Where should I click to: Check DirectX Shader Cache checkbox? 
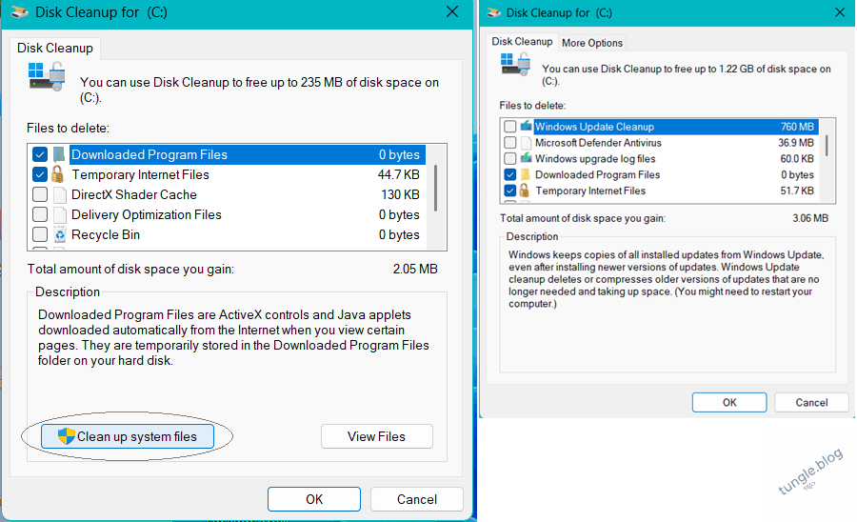tap(40, 194)
